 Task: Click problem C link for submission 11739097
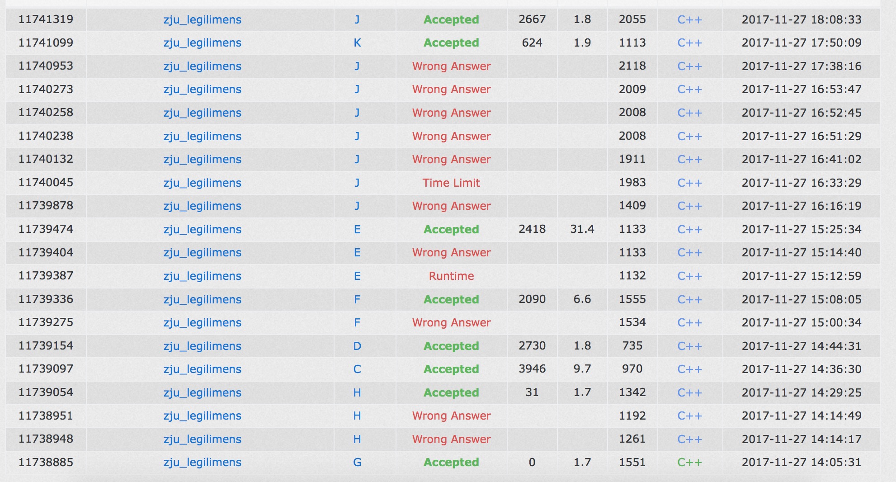pyautogui.click(x=357, y=369)
